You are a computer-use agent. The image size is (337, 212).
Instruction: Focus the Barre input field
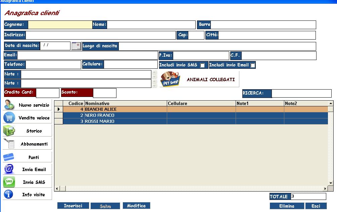263,25
